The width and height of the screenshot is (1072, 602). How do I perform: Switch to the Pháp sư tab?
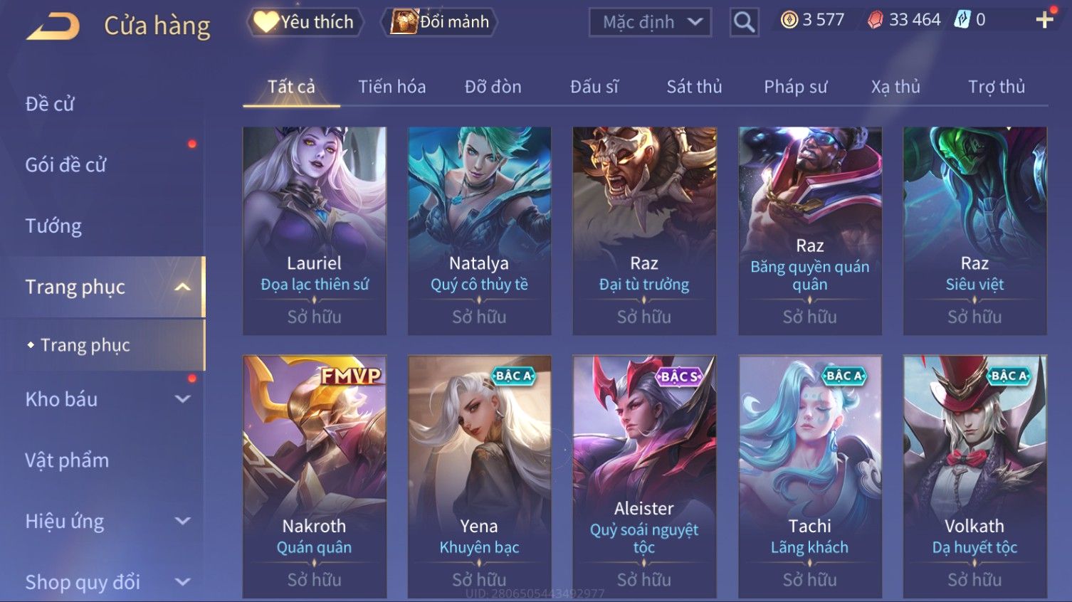[795, 87]
